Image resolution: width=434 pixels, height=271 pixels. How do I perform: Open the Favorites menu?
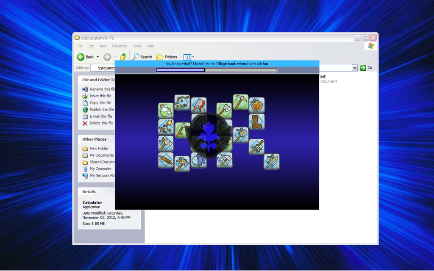pyautogui.click(x=120, y=46)
